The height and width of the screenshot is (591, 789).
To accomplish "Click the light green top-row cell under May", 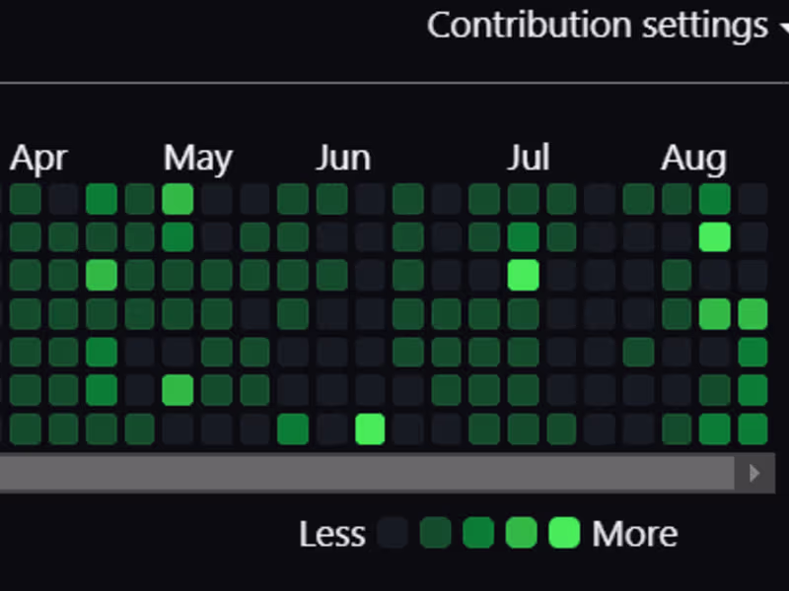I will pos(178,199).
